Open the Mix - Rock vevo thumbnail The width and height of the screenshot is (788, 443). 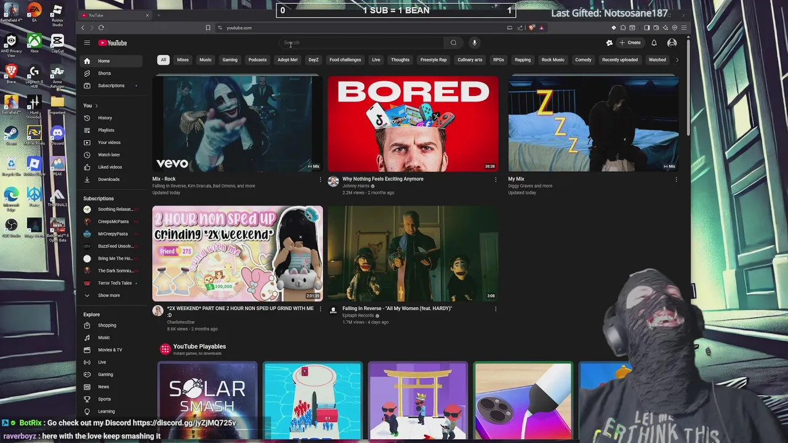[x=237, y=124]
